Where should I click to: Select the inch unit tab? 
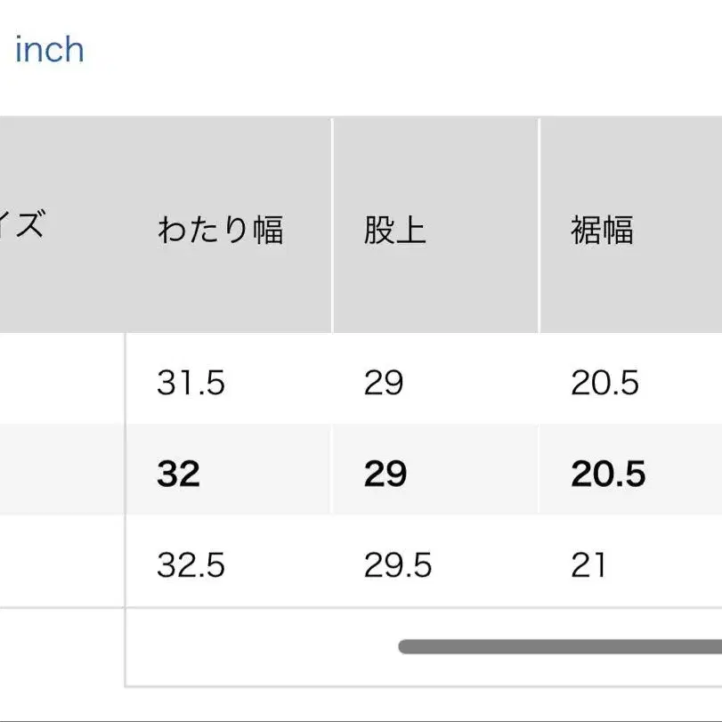pyautogui.click(x=50, y=50)
